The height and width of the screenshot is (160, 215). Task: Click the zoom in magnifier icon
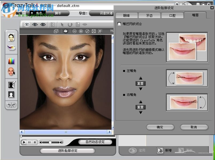(x=81, y=31)
